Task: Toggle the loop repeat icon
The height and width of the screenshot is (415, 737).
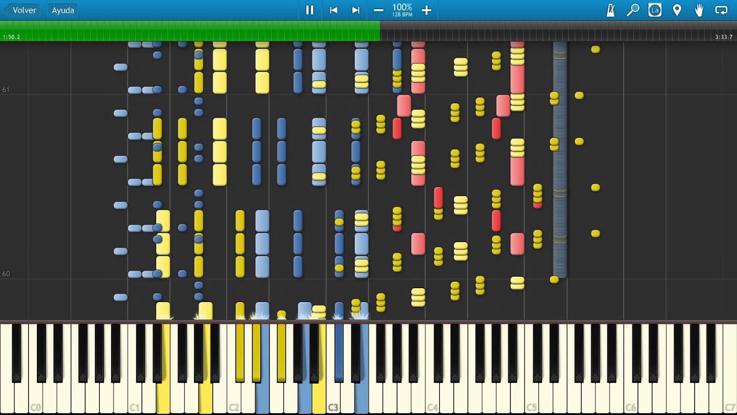Action: click(x=721, y=10)
